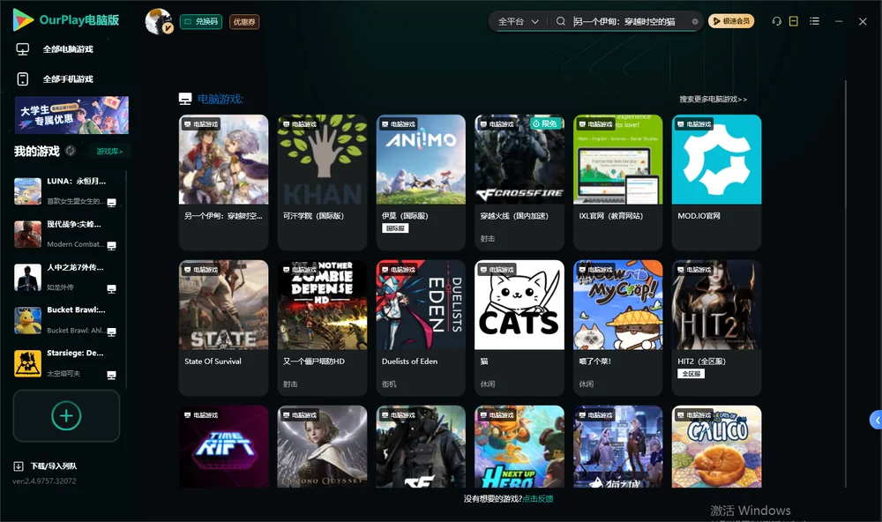Refresh the 我的游戏 list
The image size is (882, 522).
[x=71, y=151]
